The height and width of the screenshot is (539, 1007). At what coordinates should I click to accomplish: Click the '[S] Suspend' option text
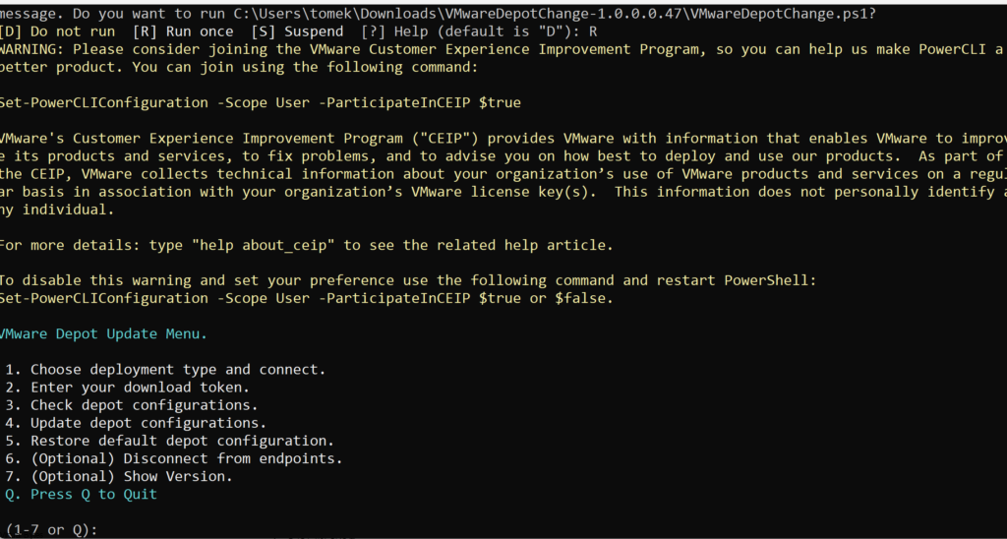[x=297, y=31]
